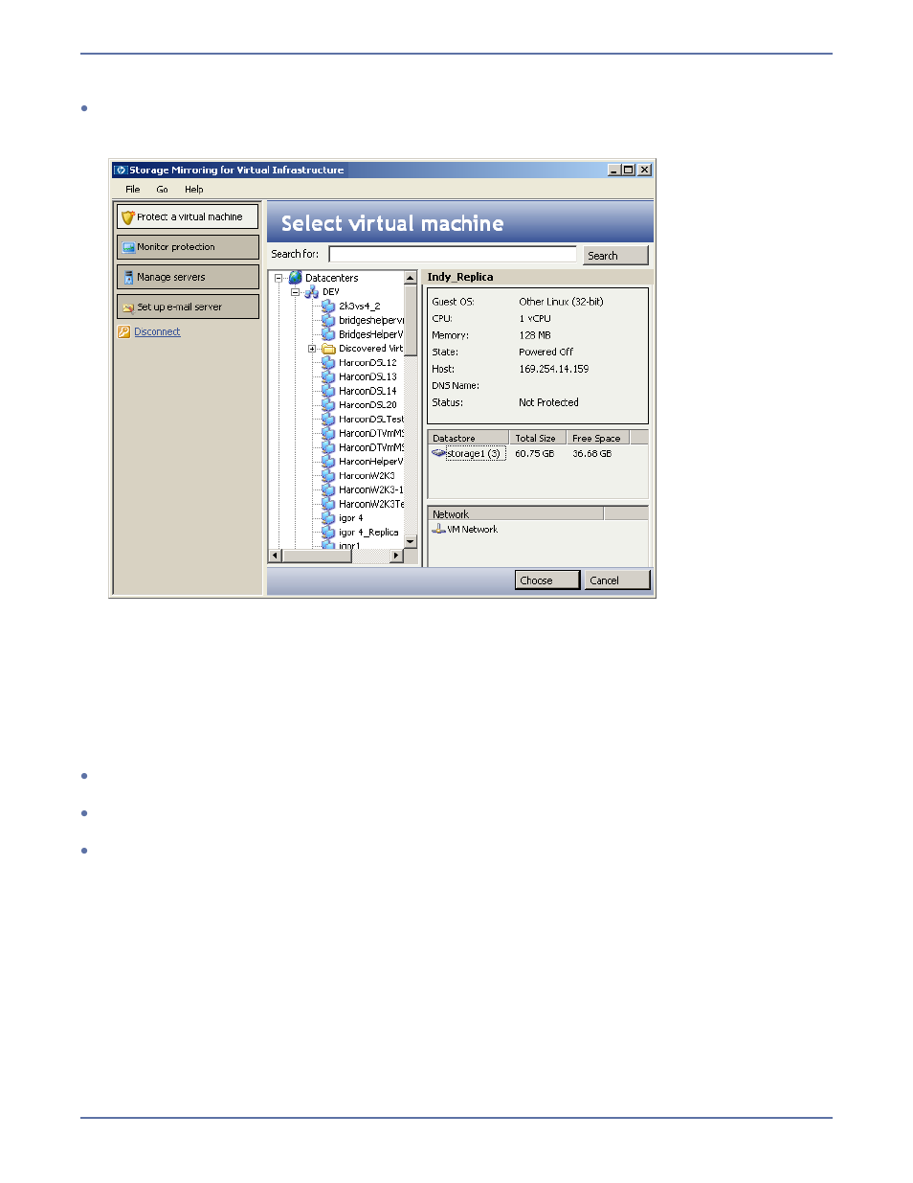Click the HarconW2K3 VM icon

click(328, 475)
